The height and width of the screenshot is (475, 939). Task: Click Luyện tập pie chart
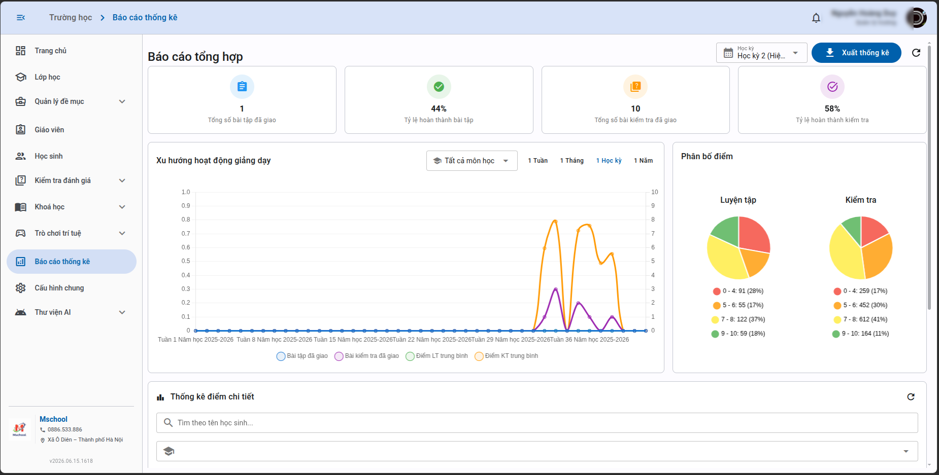pyautogui.click(x=739, y=248)
